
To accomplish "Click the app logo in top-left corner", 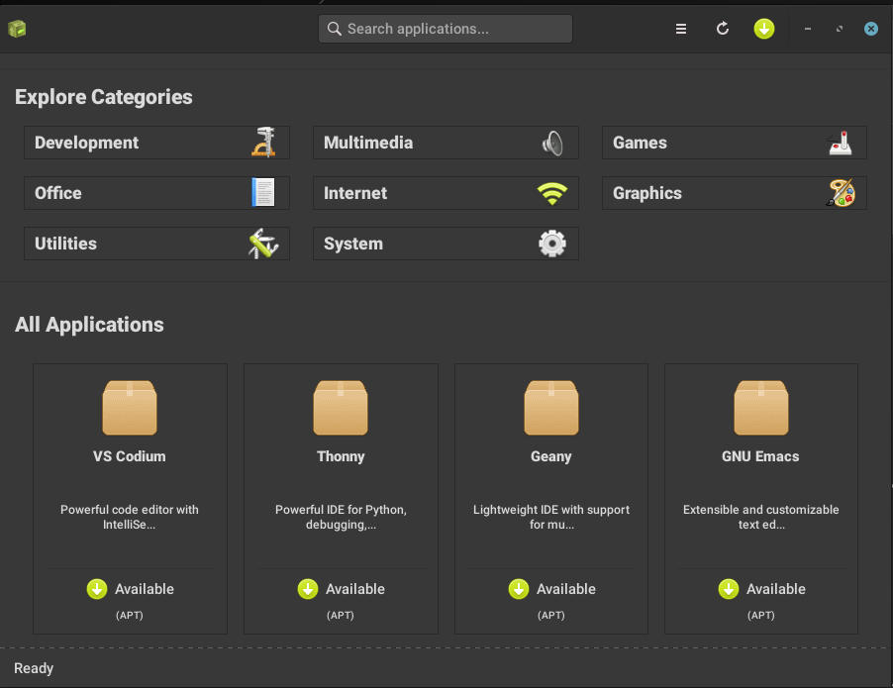I will pos(17,29).
